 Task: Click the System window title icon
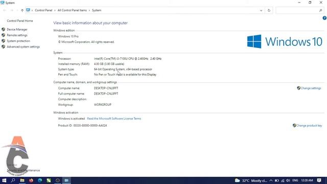click(x=2, y=3)
